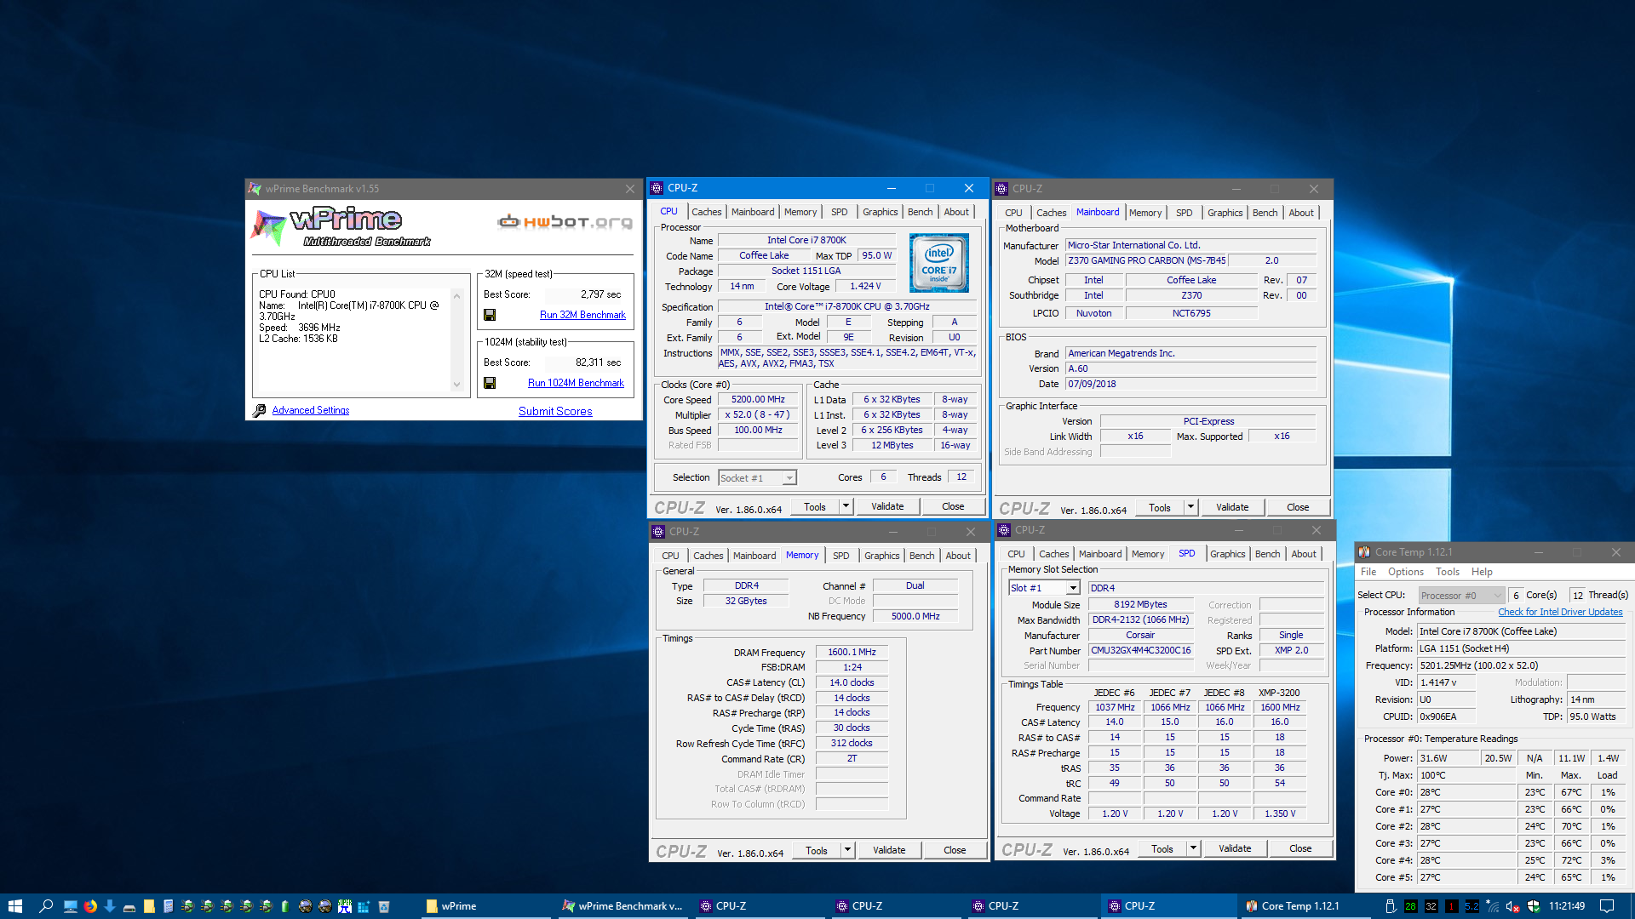Open the Bench tab in CPU-Z CPU window
Image resolution: width=1635 pixels, height=919 pixels.
(920, 212)
